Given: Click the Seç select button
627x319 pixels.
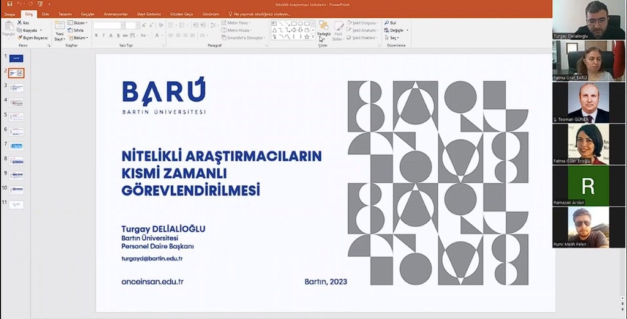Looking at the screenshot, I should (x=392, y=37).
